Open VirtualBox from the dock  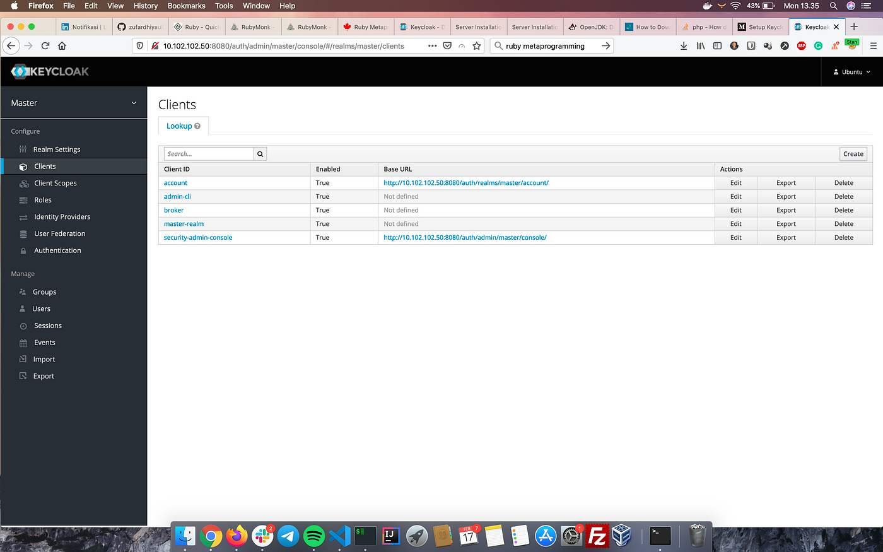(622, 536)
